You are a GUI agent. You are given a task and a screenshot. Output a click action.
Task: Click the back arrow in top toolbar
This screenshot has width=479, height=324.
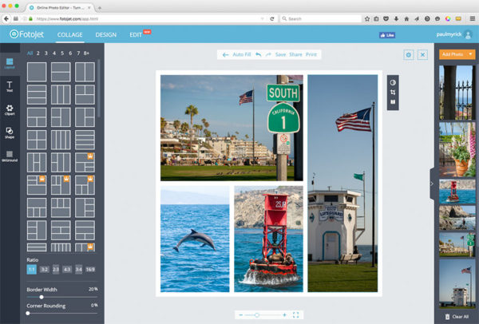click(x=225, y=54)
